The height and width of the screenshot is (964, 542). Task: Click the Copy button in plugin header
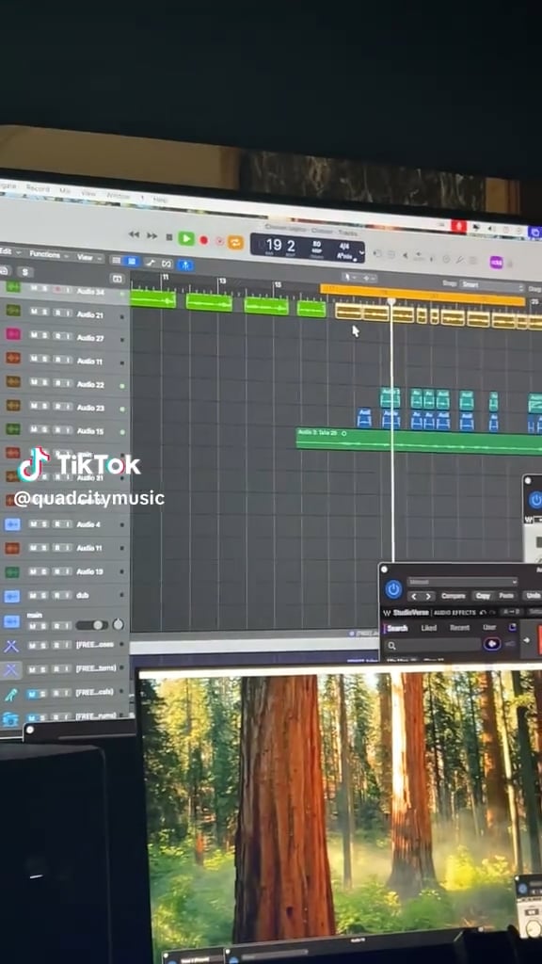(483, 596)
